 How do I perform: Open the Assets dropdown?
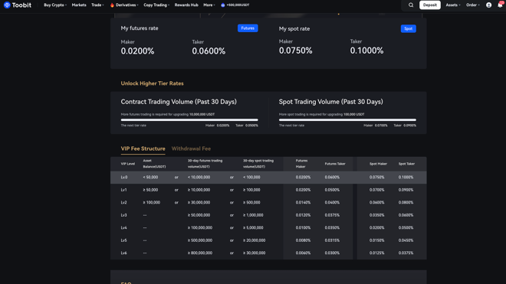pos(453,5)
